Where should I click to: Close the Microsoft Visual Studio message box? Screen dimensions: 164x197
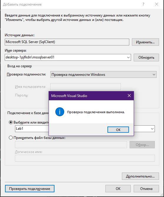click(129, 96)
